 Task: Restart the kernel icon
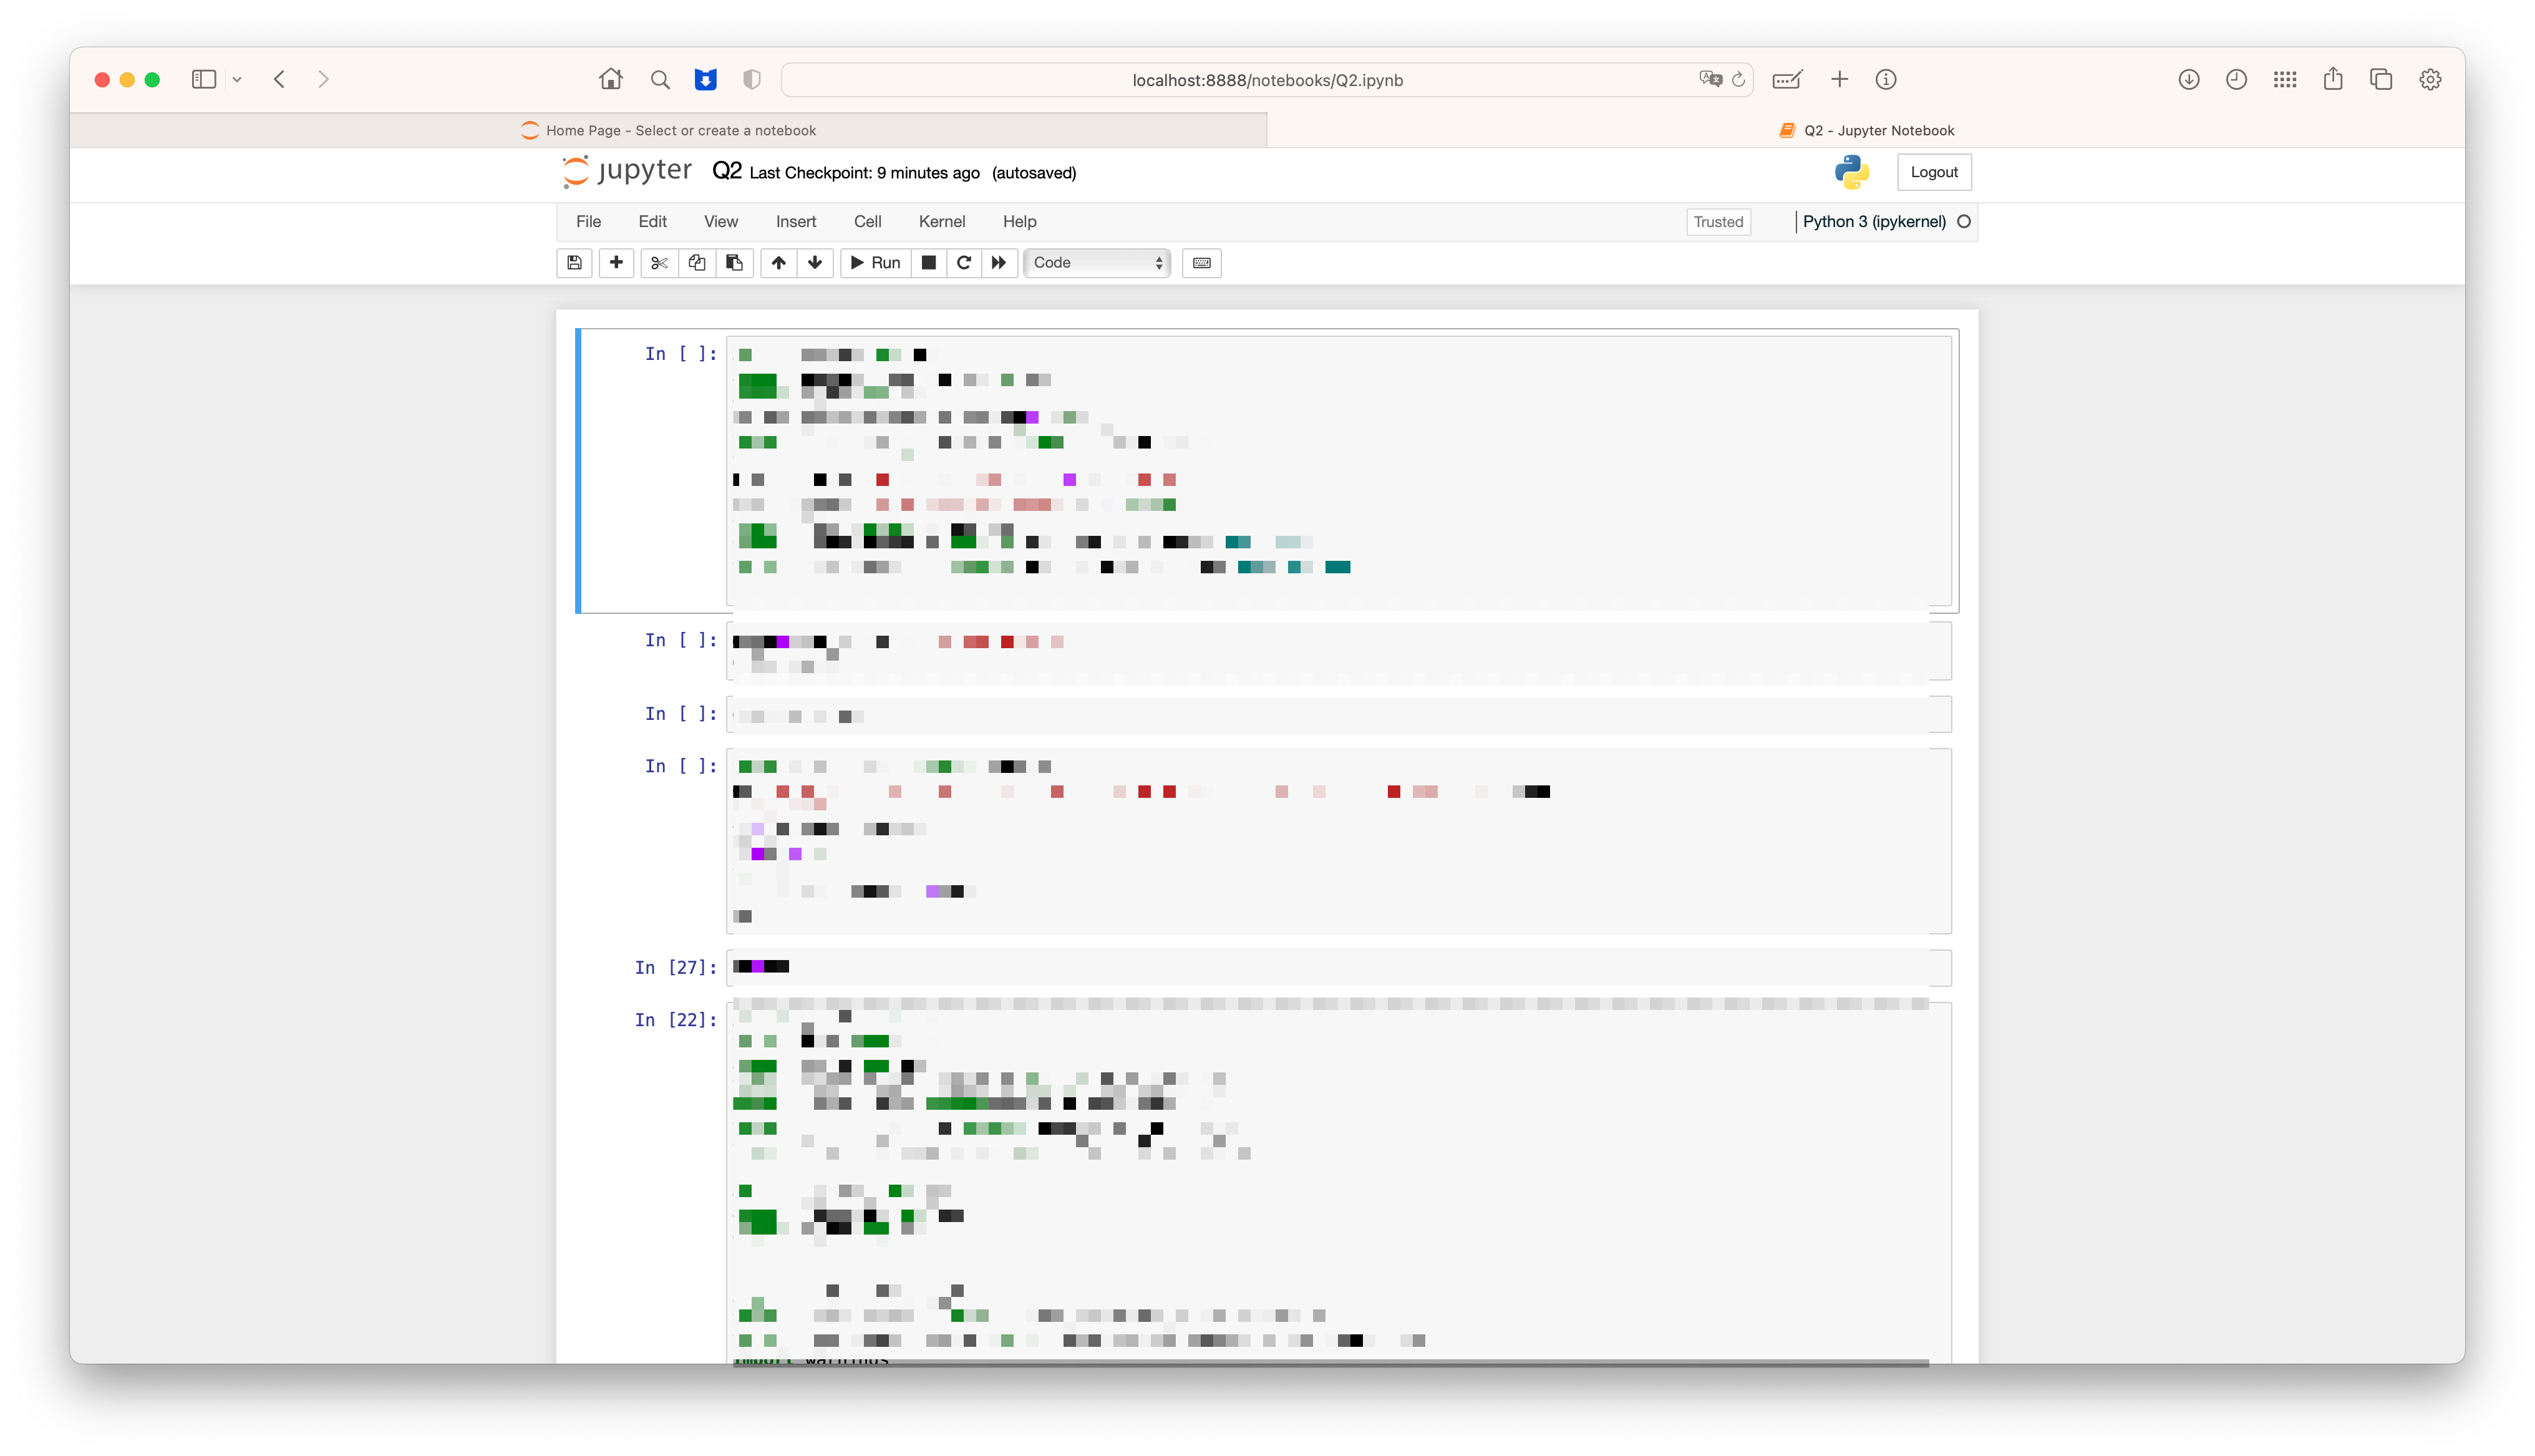tap(964, 262)
